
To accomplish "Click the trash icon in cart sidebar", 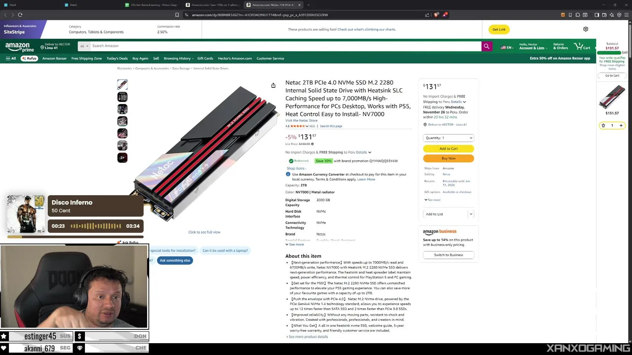I will point(603,126).
